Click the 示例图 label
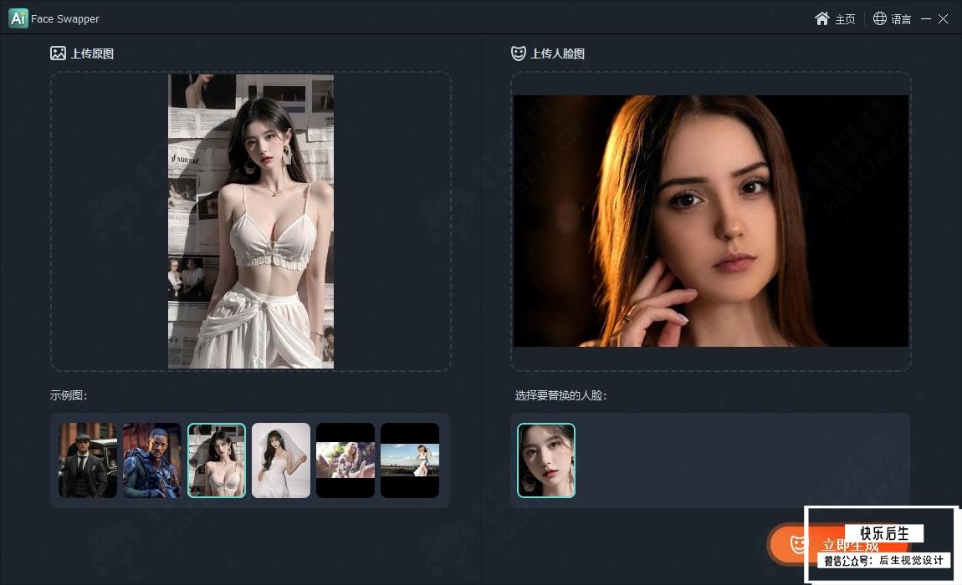Image resolution: width=962 pixels, height=585 pixels. (69, 395)
